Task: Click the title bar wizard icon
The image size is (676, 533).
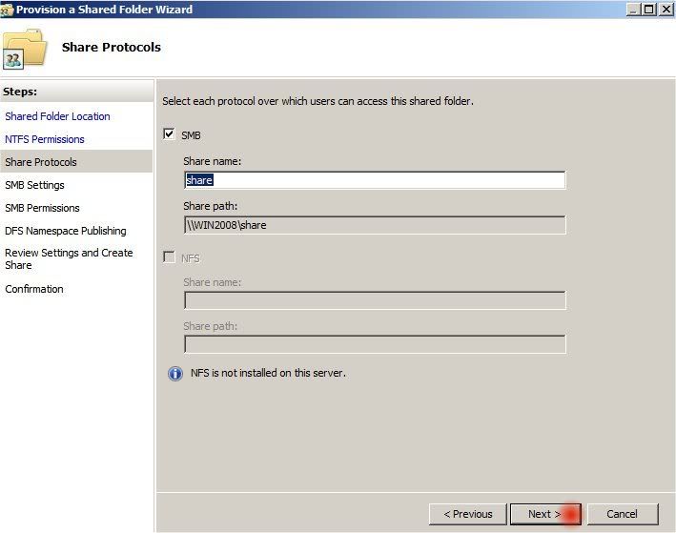Action: coord(7,10)
